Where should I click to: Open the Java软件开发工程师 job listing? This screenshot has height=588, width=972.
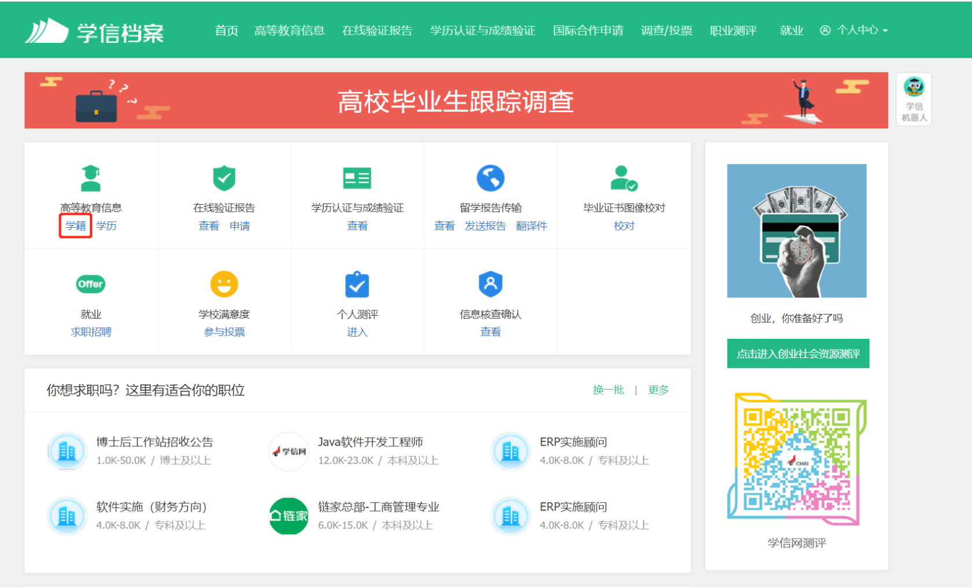(370, 442)
